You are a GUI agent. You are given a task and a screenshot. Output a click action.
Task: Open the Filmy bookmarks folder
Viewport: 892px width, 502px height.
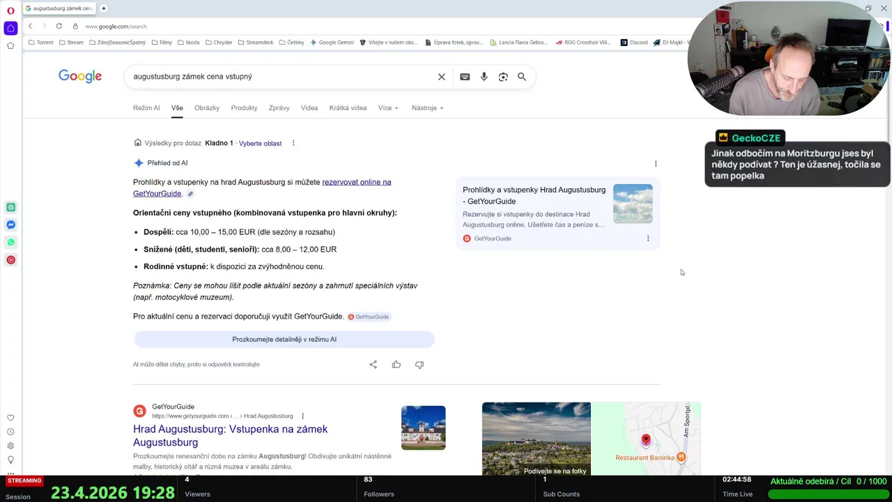click(x=162, y=43)
